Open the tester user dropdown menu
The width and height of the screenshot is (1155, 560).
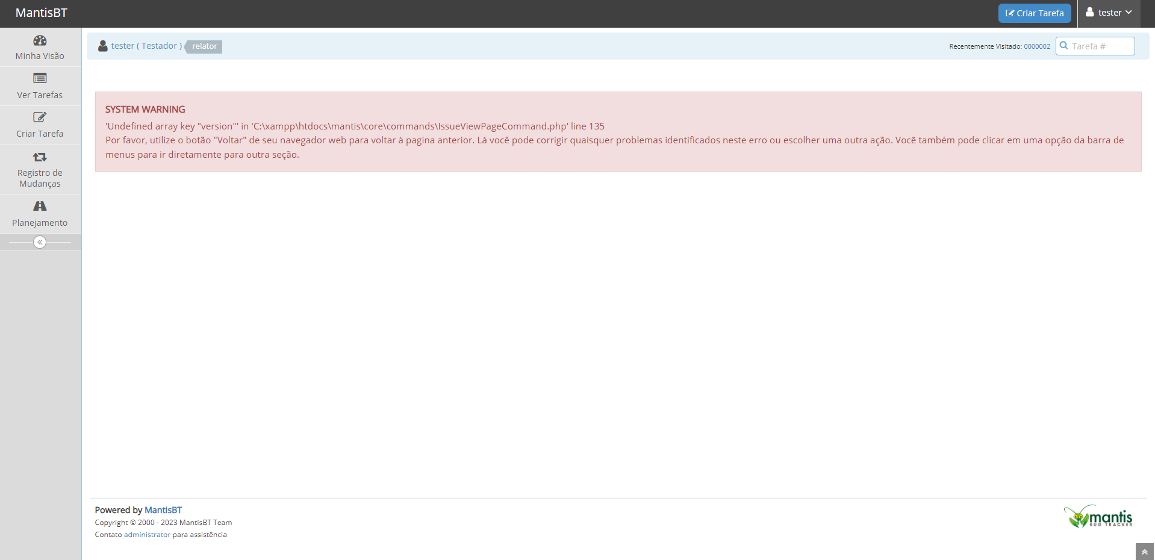tap(1109, 13)
